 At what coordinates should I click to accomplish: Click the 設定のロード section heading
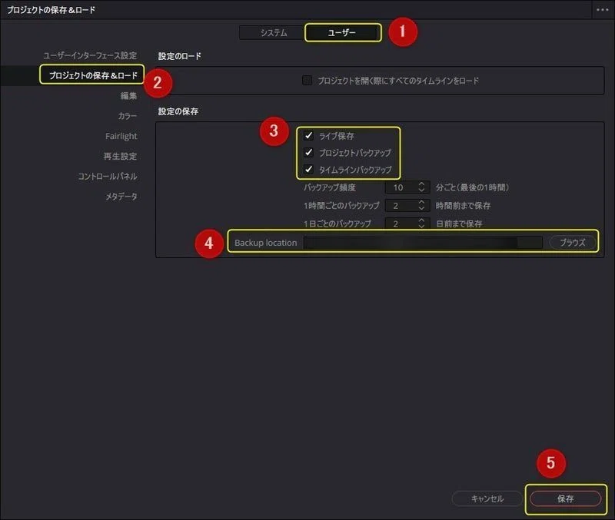(x=179, y=56)
